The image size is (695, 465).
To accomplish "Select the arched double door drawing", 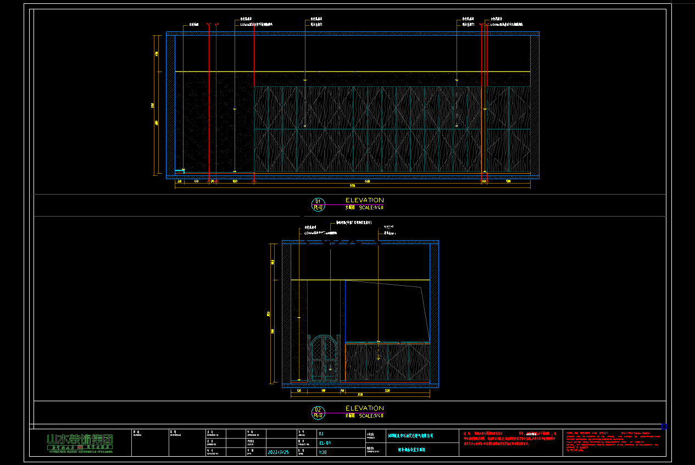I will pyautogui.click(x=324, y=358).
